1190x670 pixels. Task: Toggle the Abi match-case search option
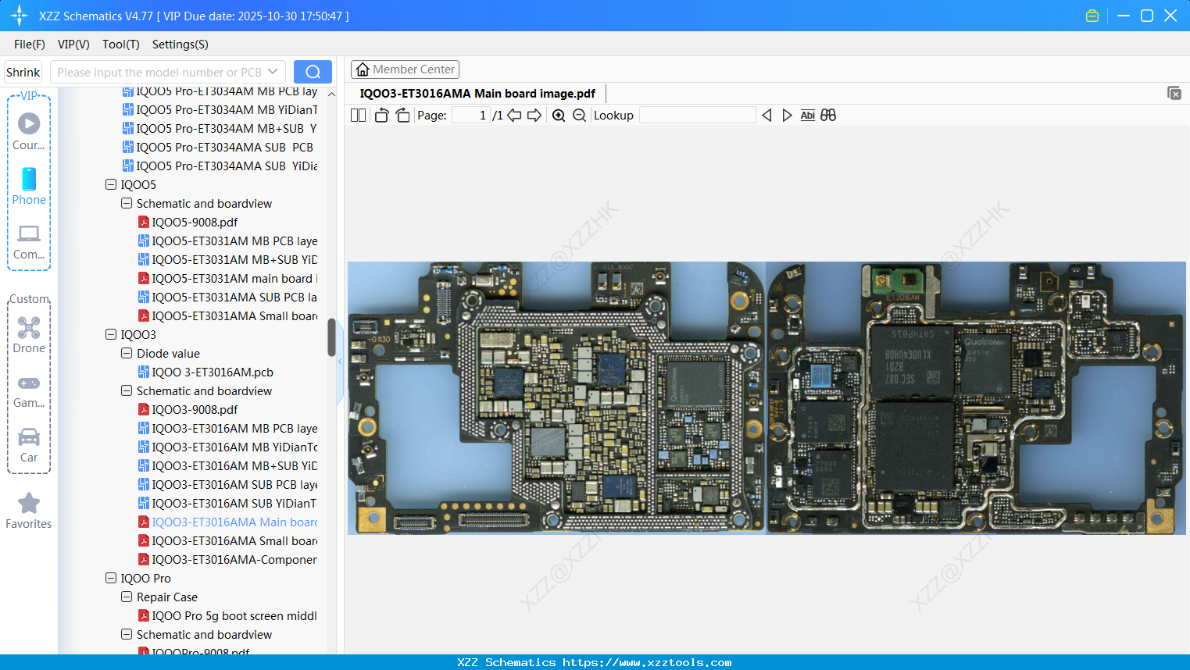point(807,115)
